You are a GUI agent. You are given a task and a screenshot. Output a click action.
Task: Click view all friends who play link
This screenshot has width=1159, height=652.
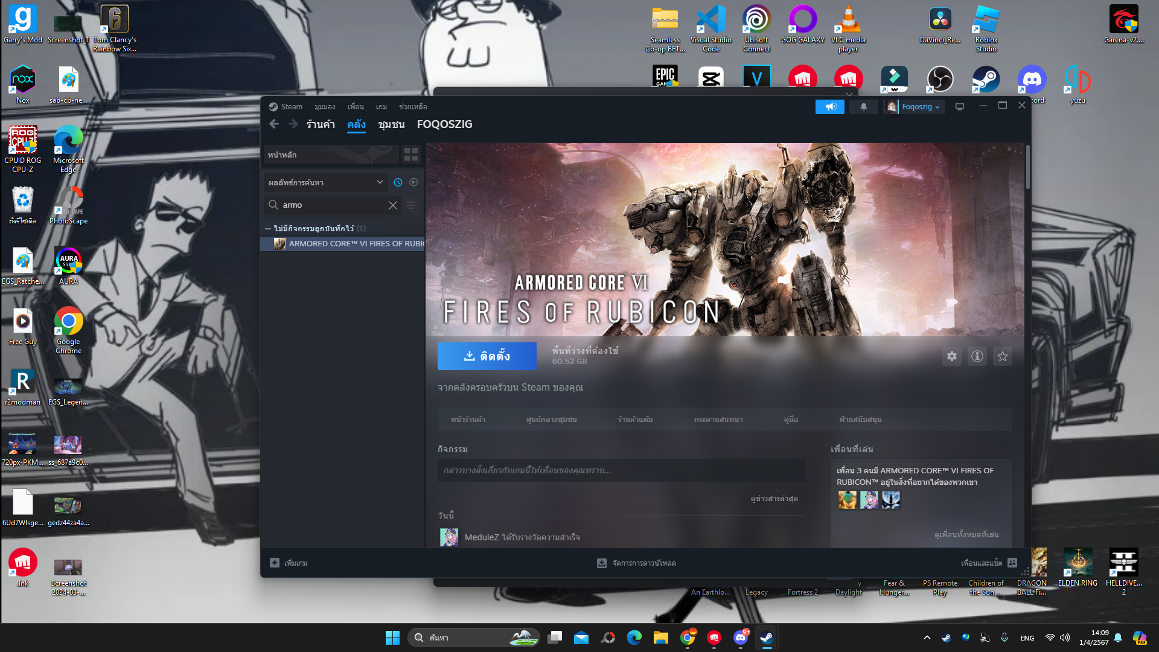point(966,535)
